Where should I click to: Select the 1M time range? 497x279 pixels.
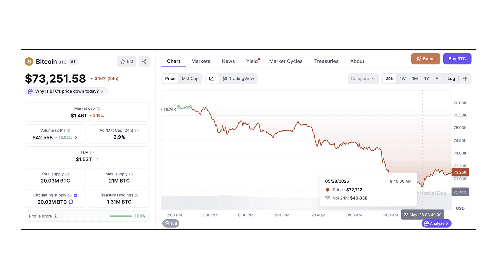(x=415, y=79)
